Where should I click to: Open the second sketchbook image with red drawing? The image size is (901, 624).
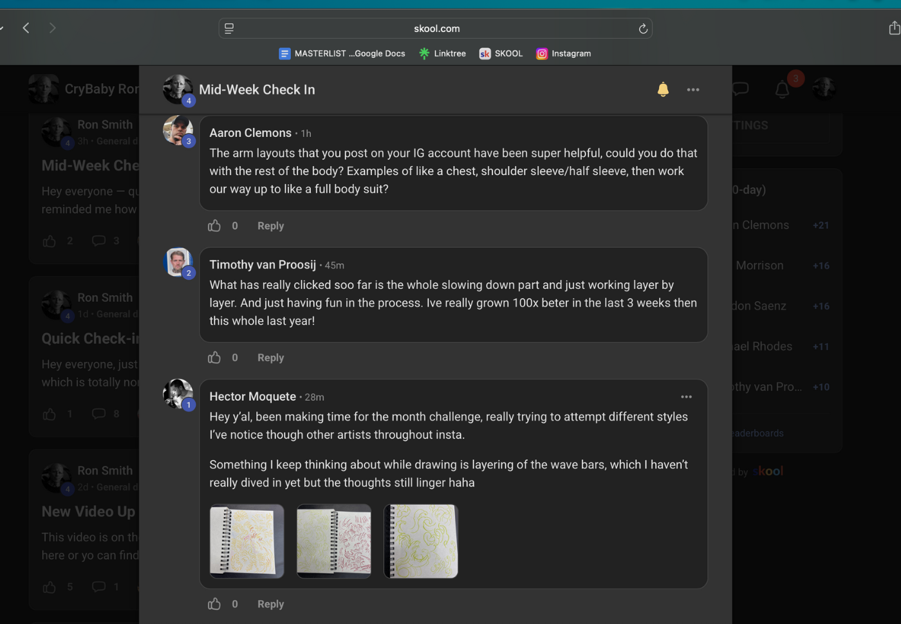(334, 541)
